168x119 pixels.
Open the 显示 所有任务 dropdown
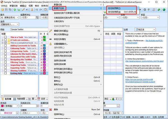click(10, 18)
